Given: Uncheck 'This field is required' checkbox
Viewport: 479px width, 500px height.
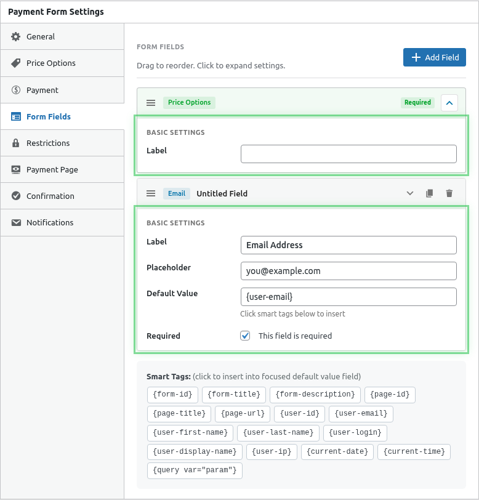Looking at the screenshot, I should pos(245,336).
